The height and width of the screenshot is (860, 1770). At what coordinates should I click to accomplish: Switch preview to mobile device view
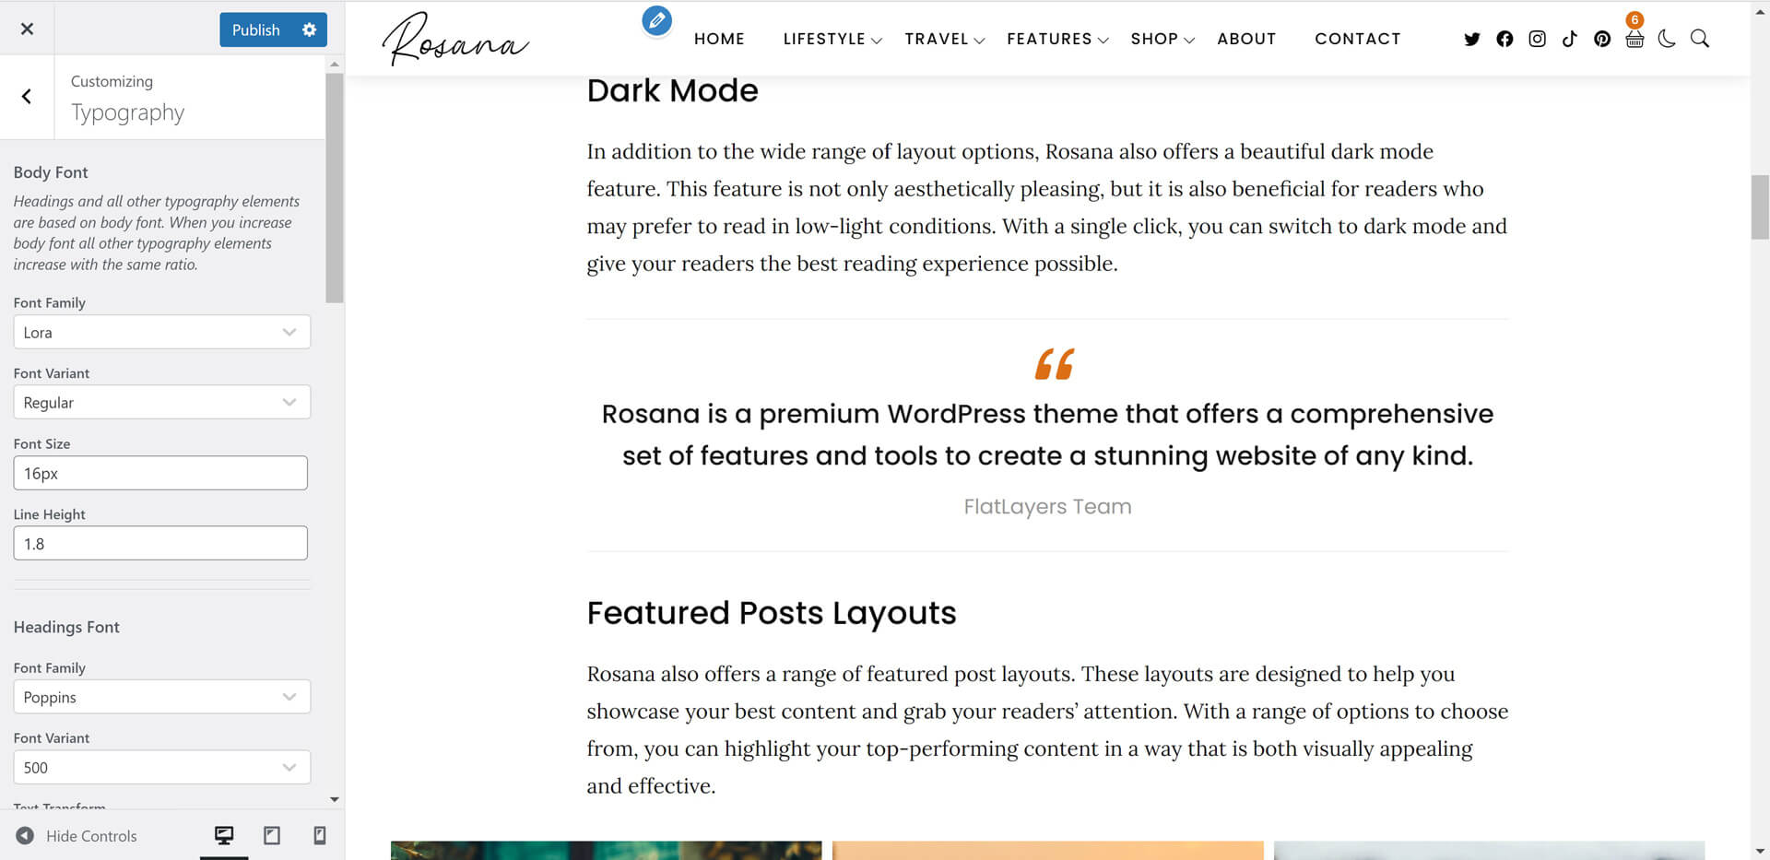(320, 835)
